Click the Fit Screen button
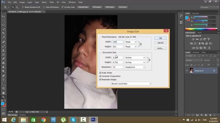The image size is (220, 123). pos(97,7)
